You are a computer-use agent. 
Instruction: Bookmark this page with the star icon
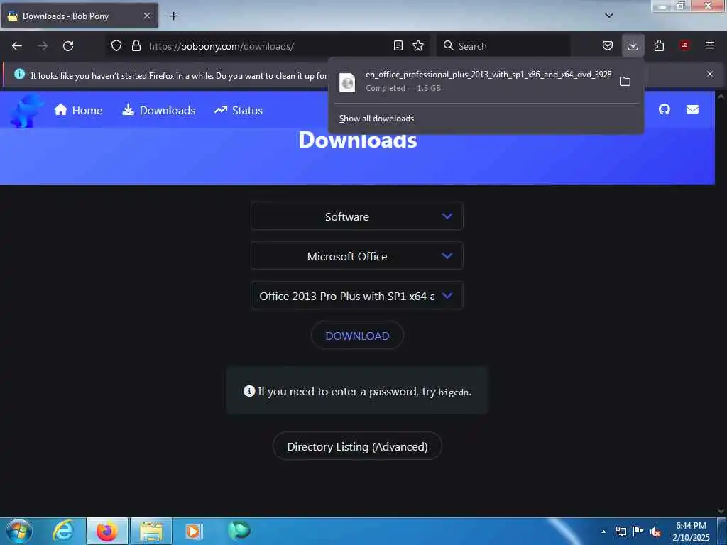(x=418, y=46)
